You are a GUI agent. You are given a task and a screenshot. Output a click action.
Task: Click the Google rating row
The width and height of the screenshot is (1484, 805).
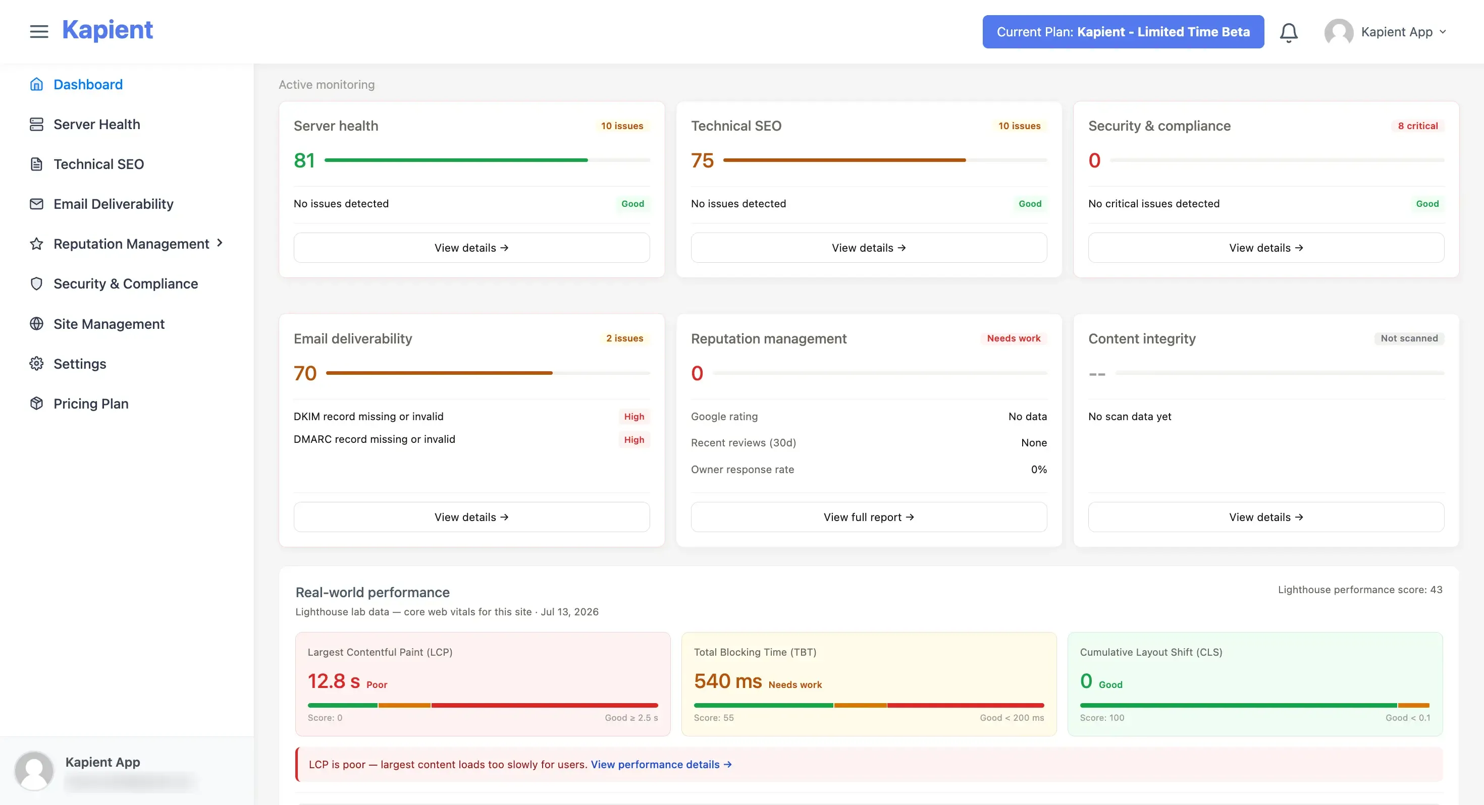[869, 416]
